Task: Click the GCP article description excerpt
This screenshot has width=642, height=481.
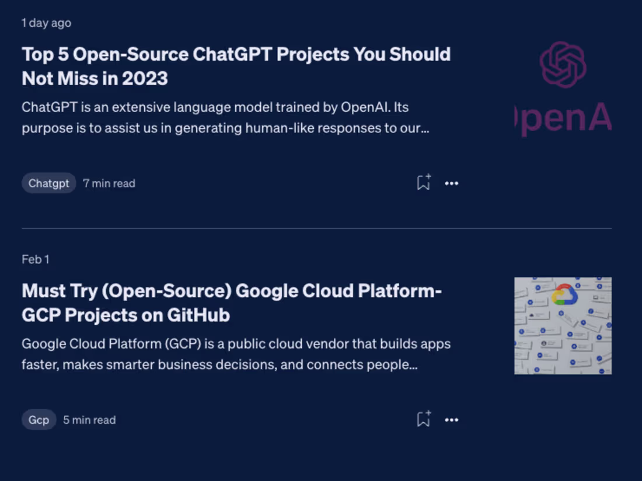Action: click(x=236, y=354)
